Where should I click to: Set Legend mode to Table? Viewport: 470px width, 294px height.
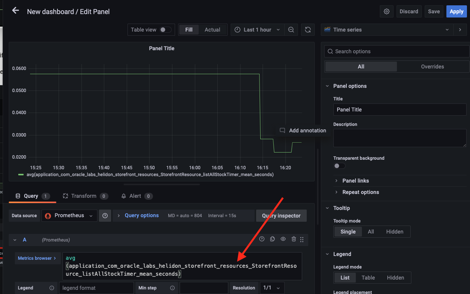click(x=368, y=278)
